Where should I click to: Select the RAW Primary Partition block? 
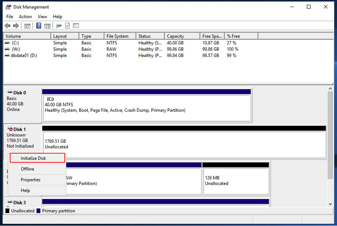click(133, 178)
